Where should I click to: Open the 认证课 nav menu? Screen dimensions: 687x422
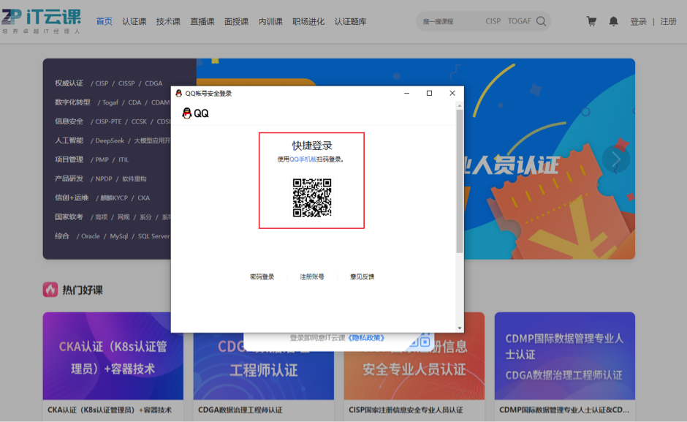click(134, 22)
